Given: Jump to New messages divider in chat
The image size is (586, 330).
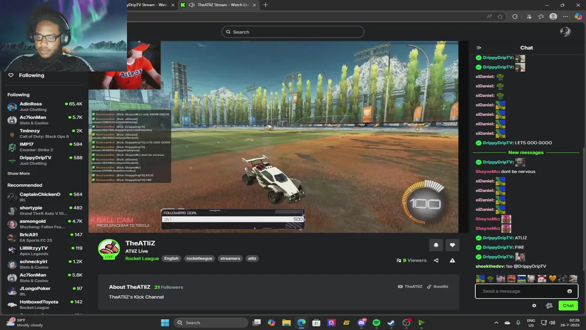Looking at the screenshot, I should [x=526, y=152].
